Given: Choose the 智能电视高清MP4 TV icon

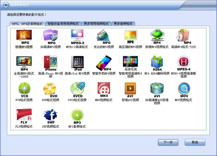Looking at the screenshot, I should (x=130, y=63).
